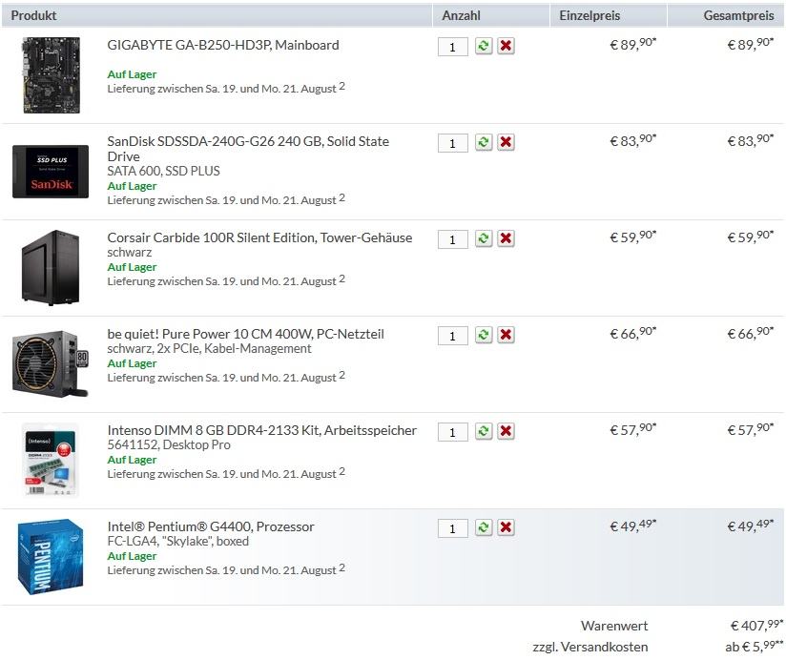Update quantity for be quiet! Pure Power

click(x=484, y=335)
